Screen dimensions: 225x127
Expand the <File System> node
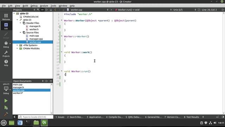point(17,45)
